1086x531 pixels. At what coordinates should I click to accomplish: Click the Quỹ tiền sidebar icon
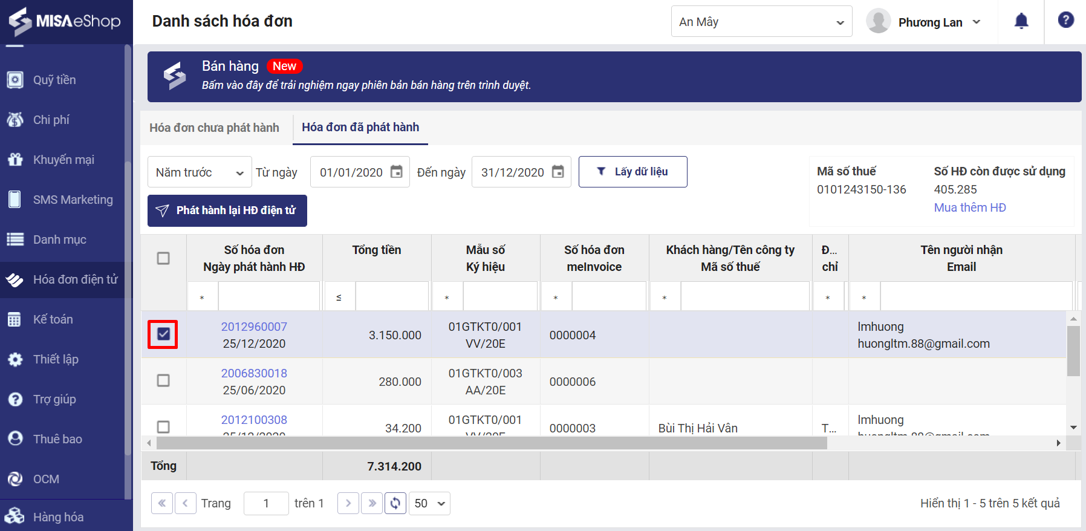click(x=15, y=80)
